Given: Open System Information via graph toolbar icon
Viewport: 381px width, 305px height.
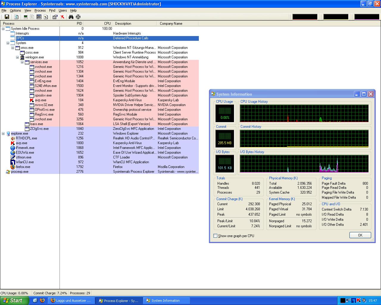Looking at the screenshot, I should click(x=26, y=17).
